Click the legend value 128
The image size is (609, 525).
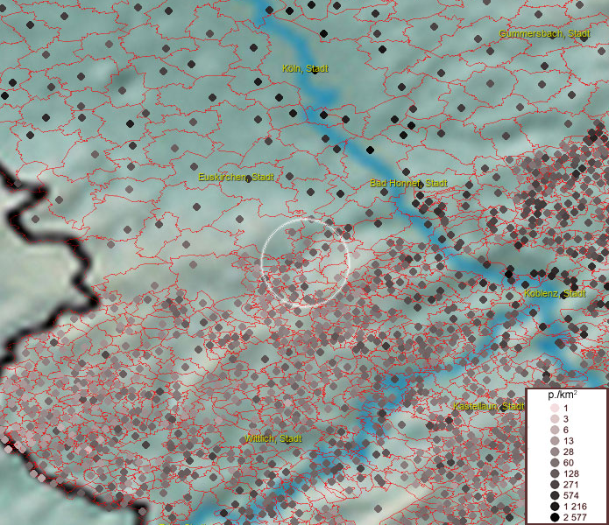point(571,473)
